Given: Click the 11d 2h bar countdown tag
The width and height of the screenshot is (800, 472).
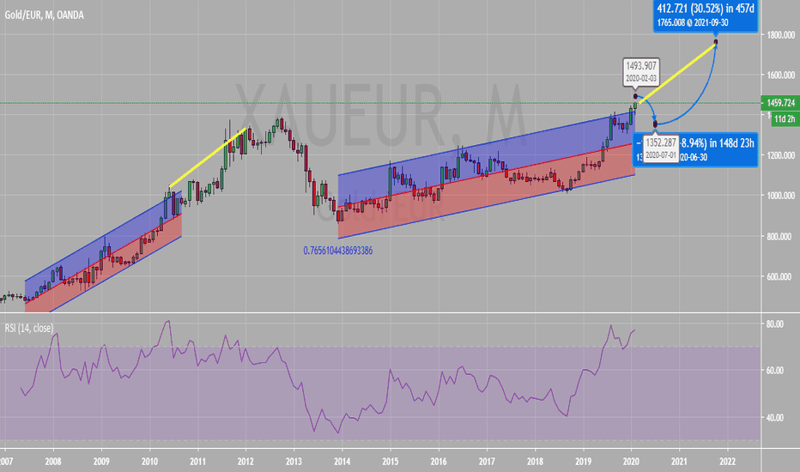Looking at the screenshot, I should [785, 119].
